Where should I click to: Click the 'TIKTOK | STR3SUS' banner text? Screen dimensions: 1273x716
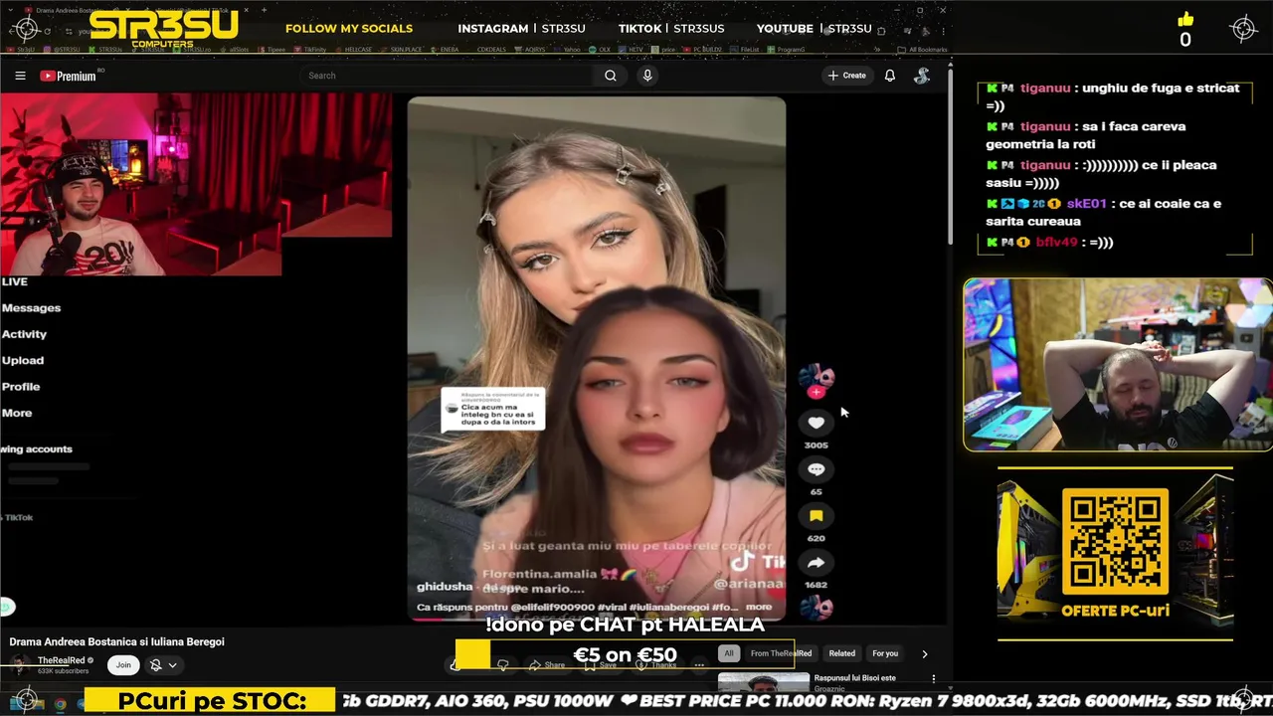[671, 29]
